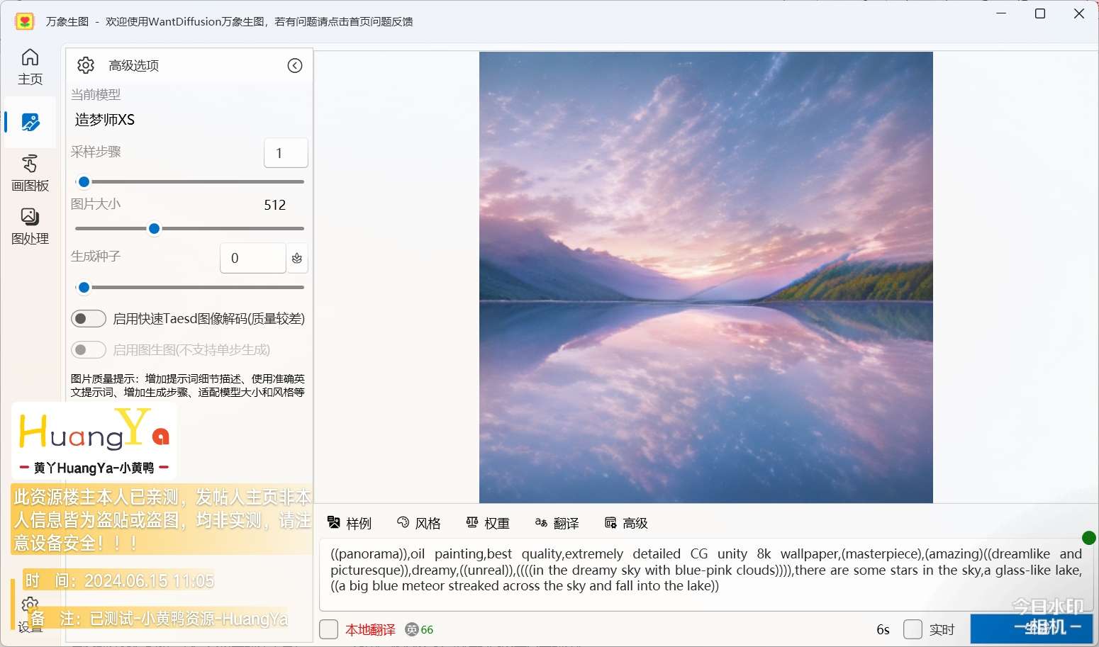Viewport: 1099px width, 647px height.
Task: Open 高级 advanced options below the image
Action: click(x=626, y=523)
